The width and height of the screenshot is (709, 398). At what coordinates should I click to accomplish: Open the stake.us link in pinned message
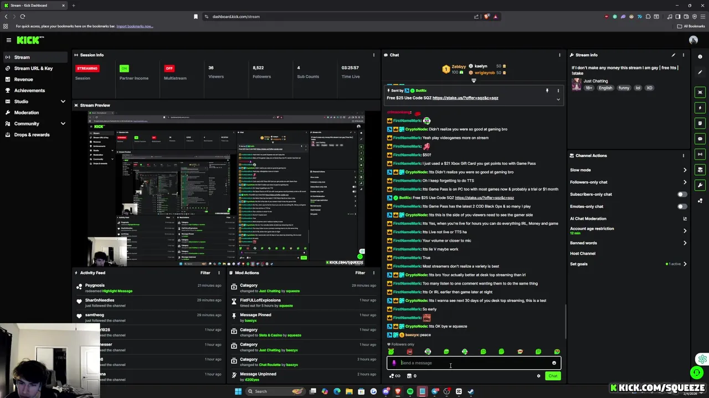465,98
